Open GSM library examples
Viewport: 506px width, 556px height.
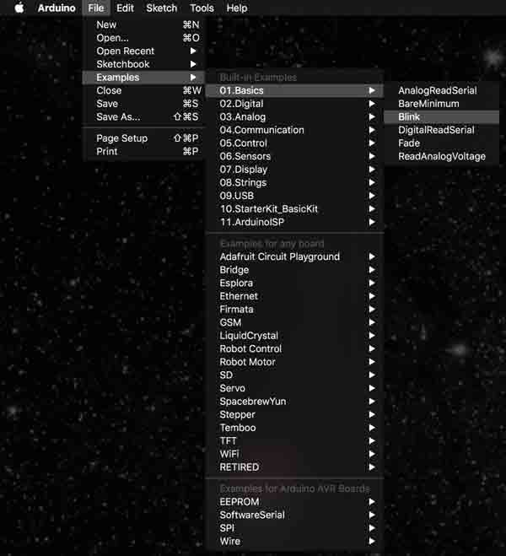pyautogui.click(x=295, y=322)
